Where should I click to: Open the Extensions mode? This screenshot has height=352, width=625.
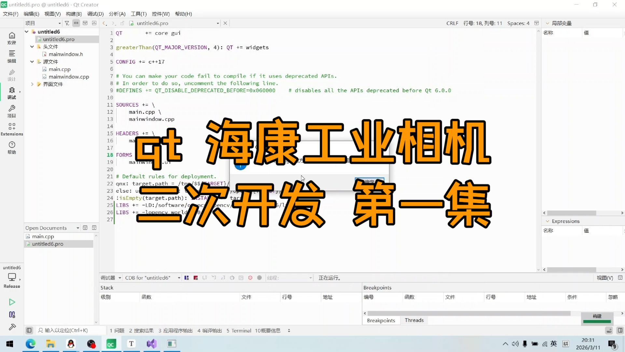tap(12, 129)
